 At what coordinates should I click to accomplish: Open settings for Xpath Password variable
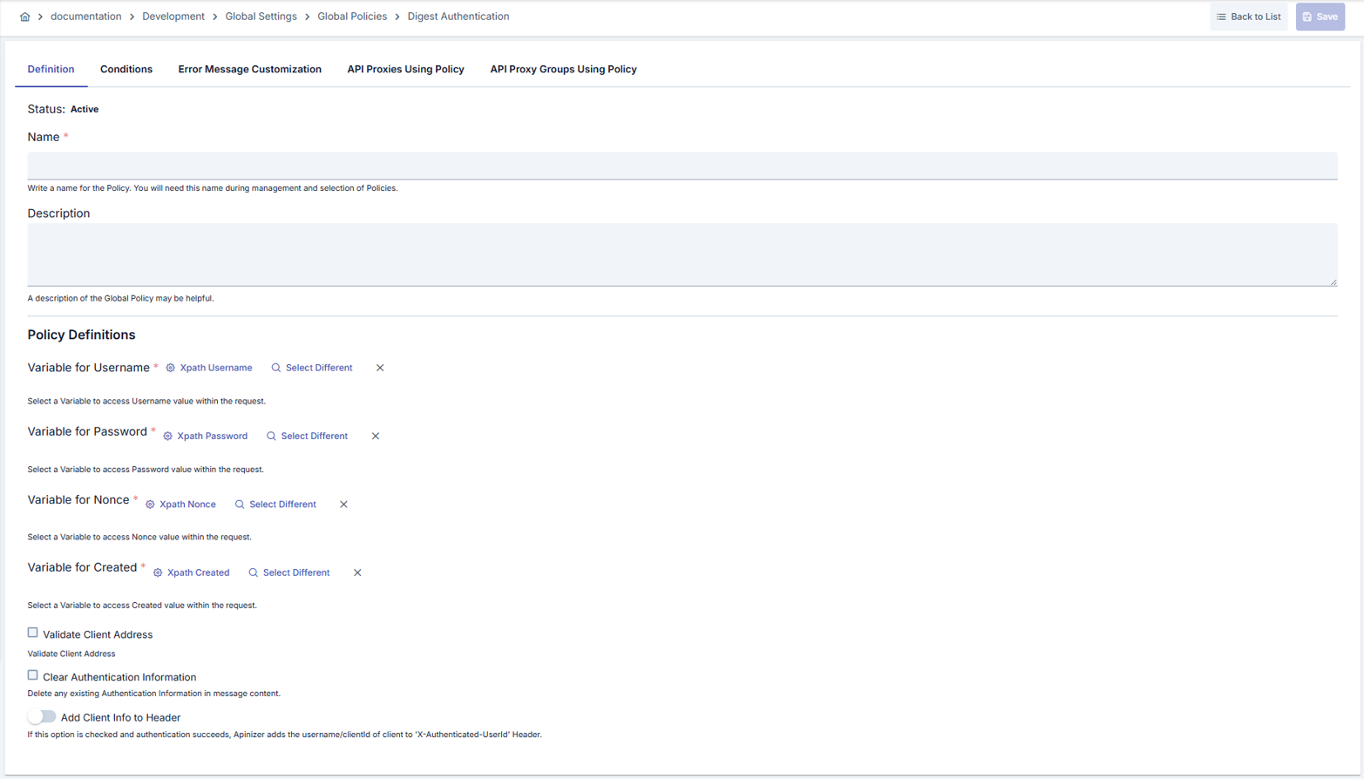click(167, 436)
